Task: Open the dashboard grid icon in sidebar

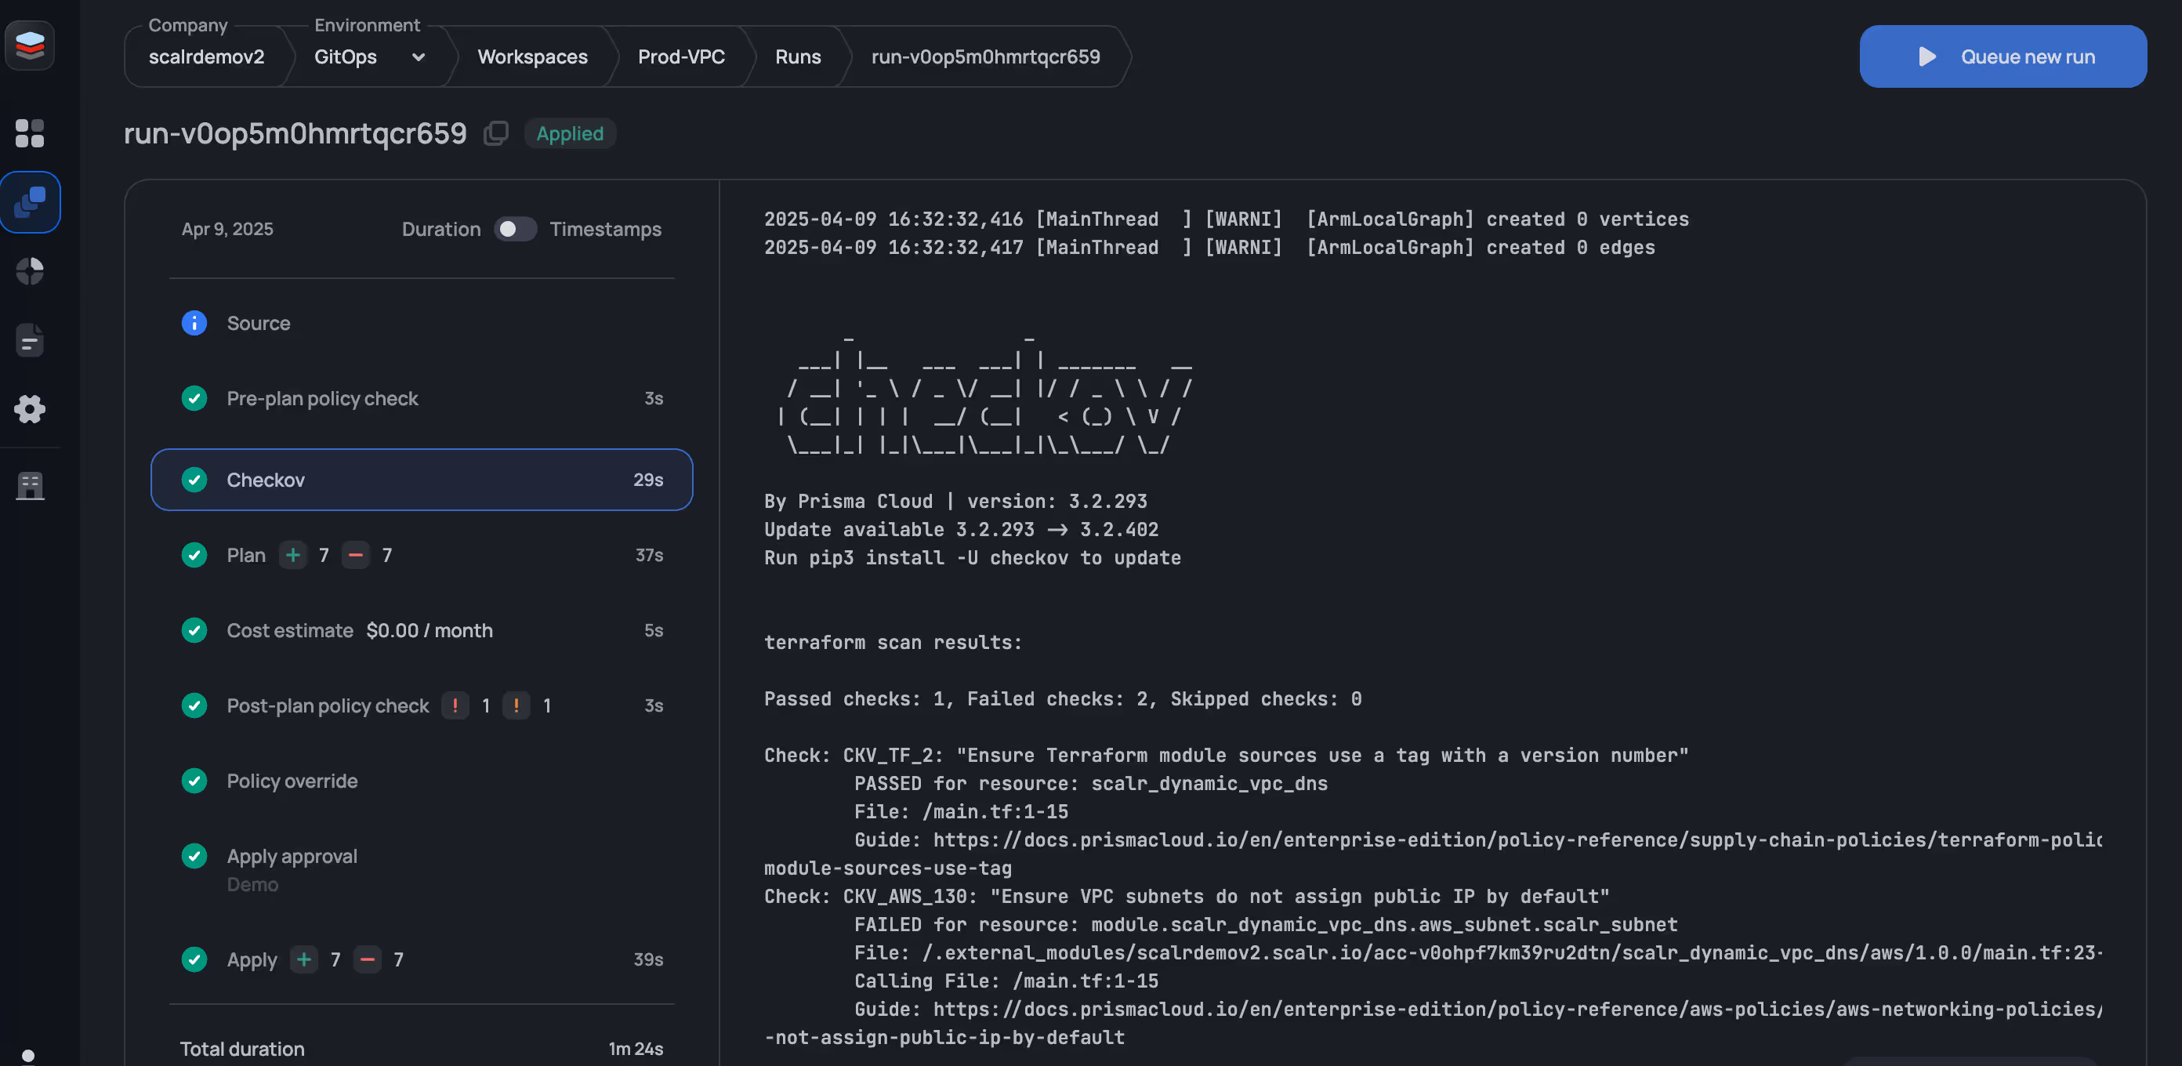Action: pyautogui.click(x=30, y=133)
